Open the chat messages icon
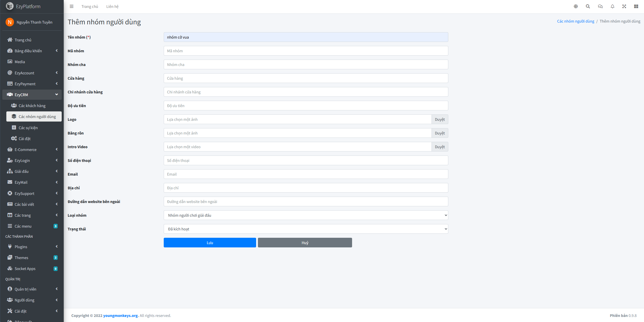 [x=600, y=7]
